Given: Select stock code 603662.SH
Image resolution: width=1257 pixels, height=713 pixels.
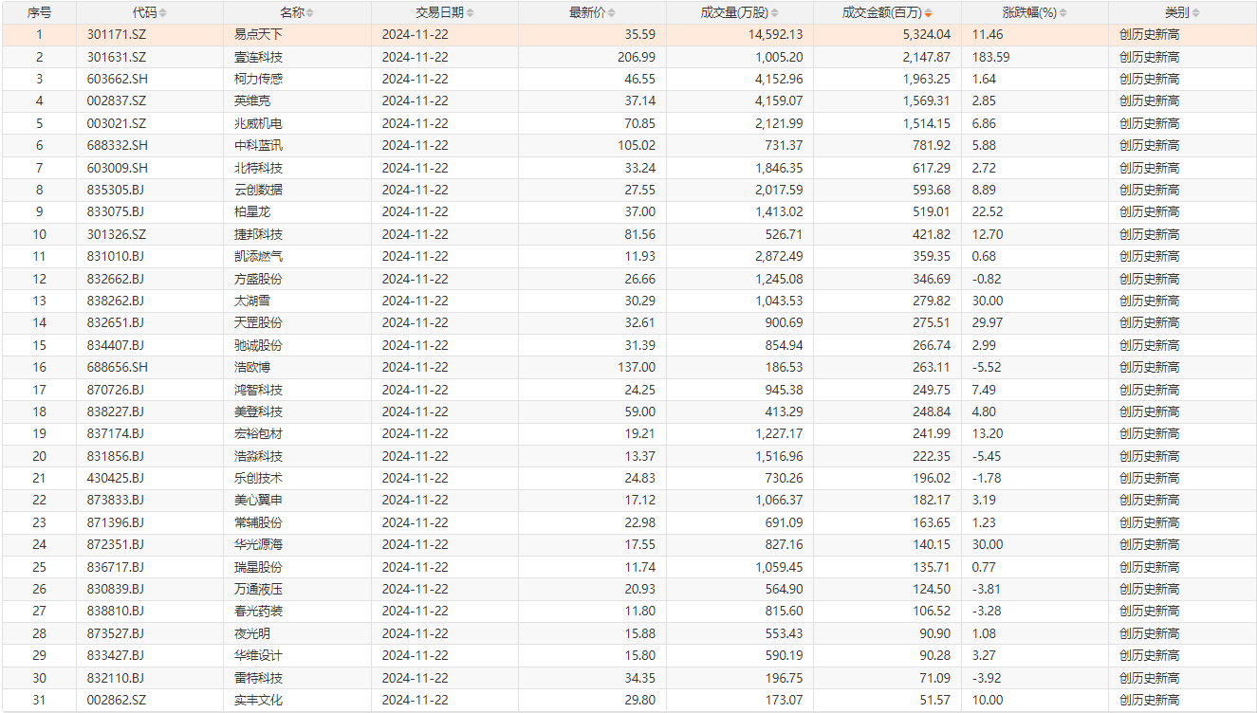Looking at the screenshot, I should (118, 79).
